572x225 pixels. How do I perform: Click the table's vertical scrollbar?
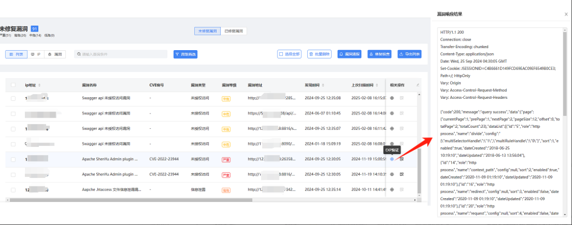[419, 170]
